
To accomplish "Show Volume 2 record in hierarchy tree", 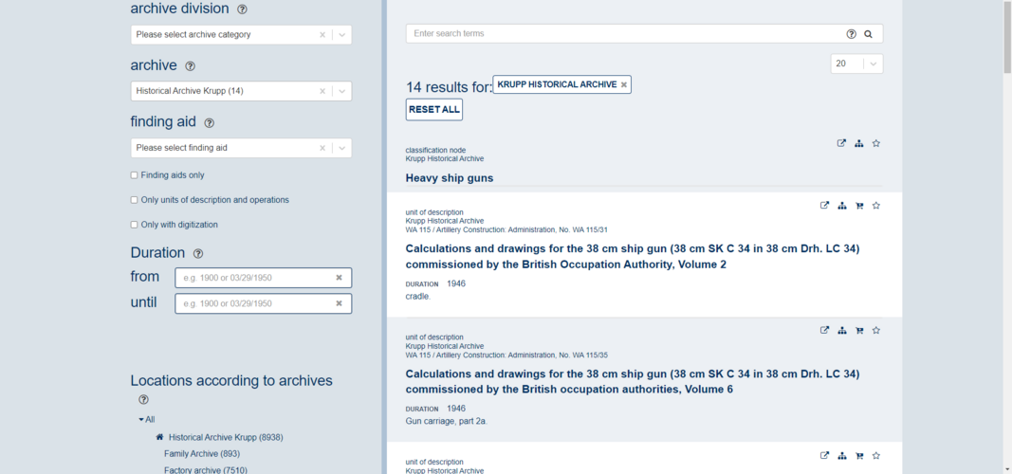I will click(841, 205).
